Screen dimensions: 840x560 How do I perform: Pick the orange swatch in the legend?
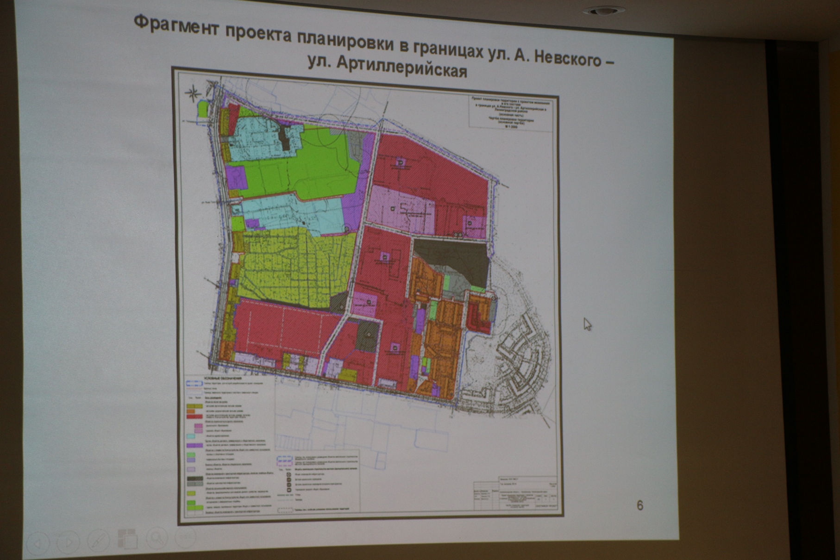(x=191, y=411)
